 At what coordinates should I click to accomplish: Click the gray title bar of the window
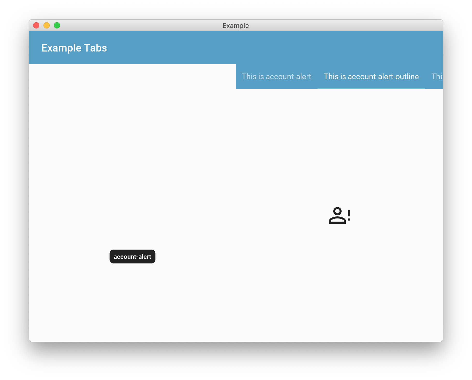click(x=155, y=25)
